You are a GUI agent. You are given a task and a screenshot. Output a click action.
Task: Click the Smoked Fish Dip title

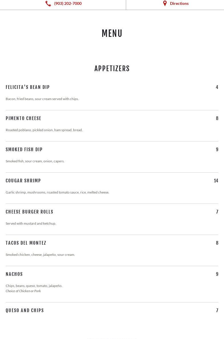(24, 149)
